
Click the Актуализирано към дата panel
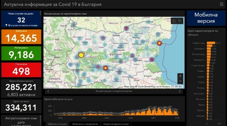[x=21, y=120]
